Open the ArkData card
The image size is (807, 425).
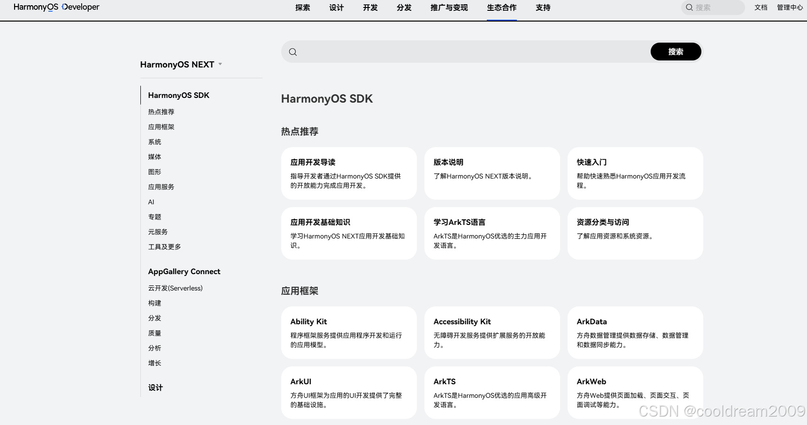point(635,333)
